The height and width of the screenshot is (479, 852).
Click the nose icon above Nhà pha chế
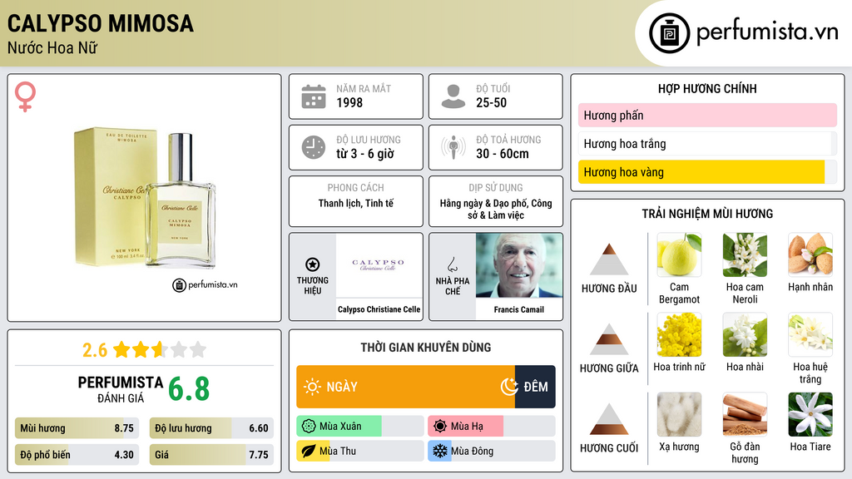[x=452, y=264]
